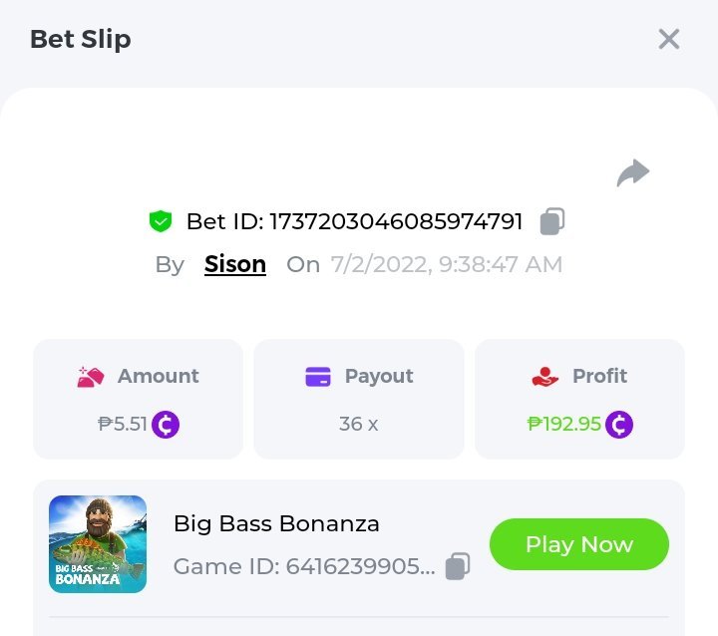Copy the Game ID value
Image resolution: width=718 pixels, height=636 pixels.
[x=457, y=566]
